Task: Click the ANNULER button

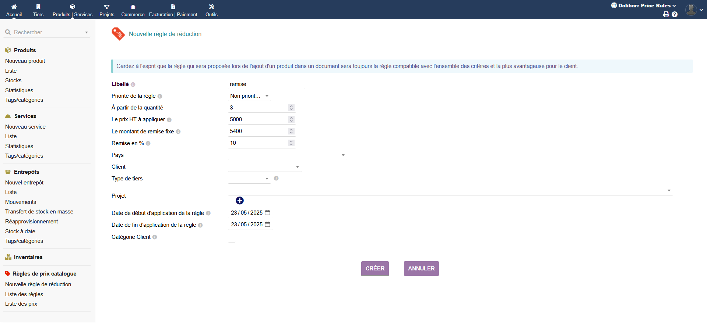Action: 421,269
